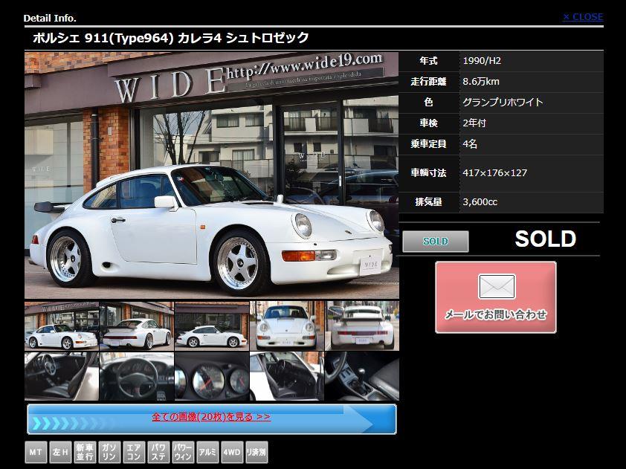
Task: Click the エアコン air conditioning badge
Action: [x=134, y=452]
